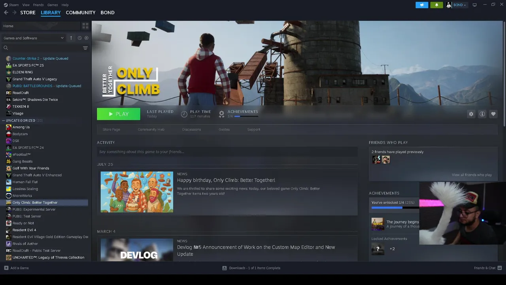
Task: Click the activity comment input field
Action: tap(227, 152)
